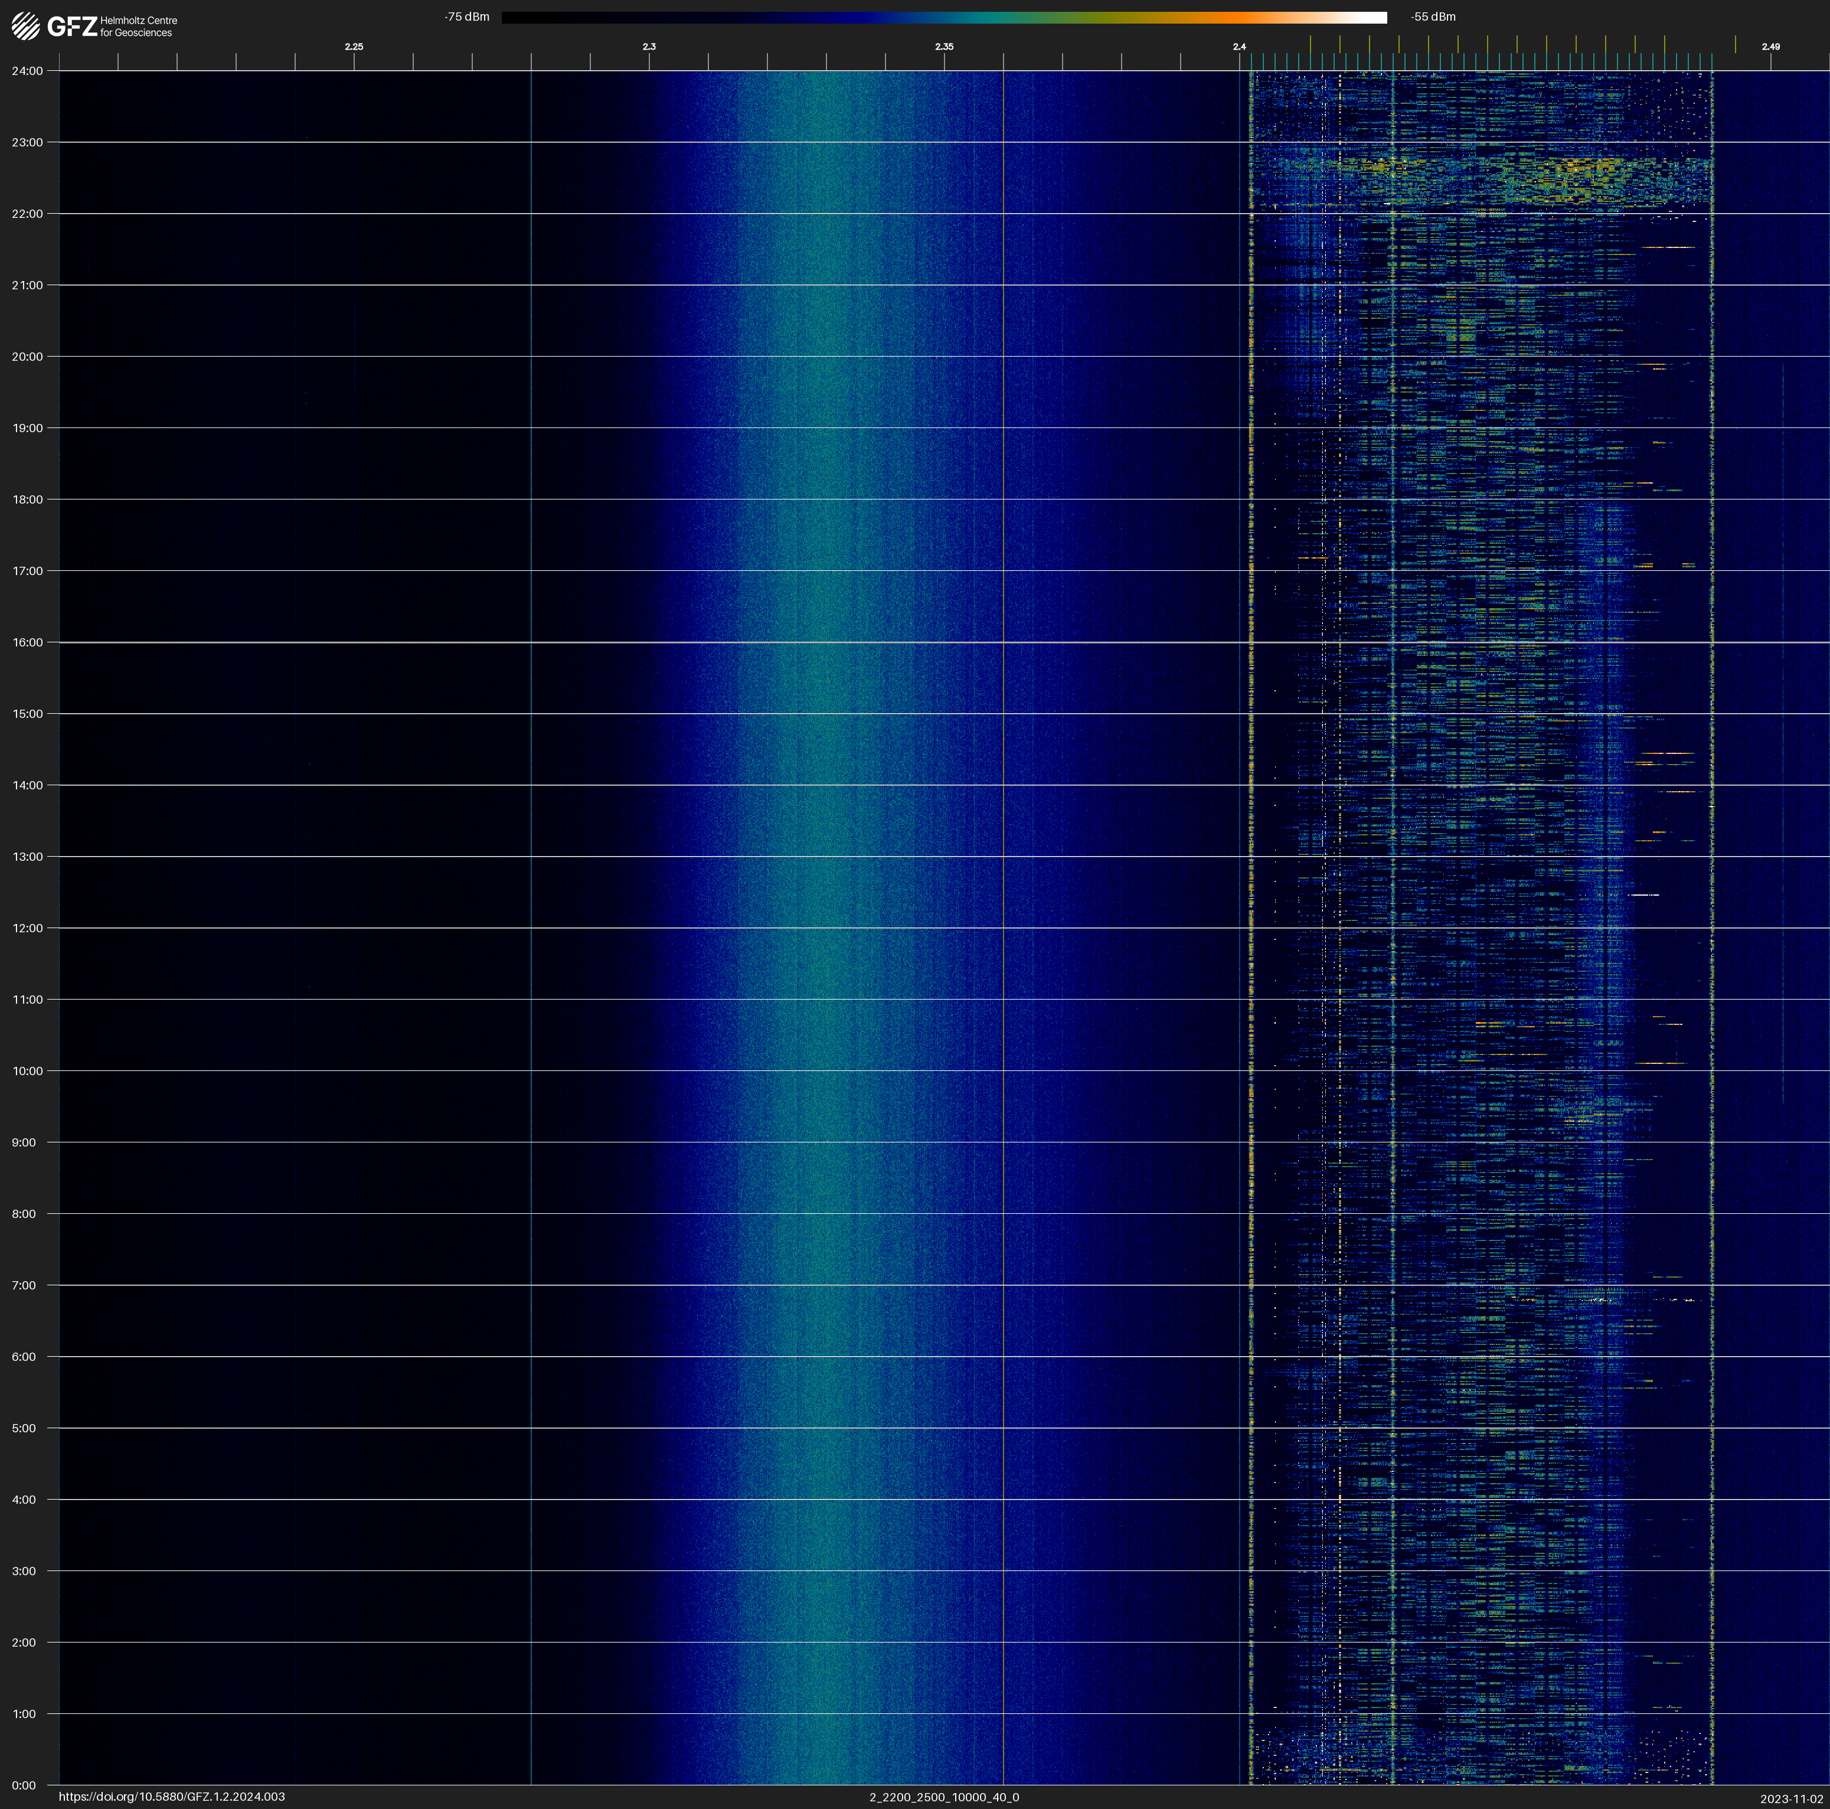This screenshot has width=1830, height=1809.
Task: Select the 2.3 frequency axis label
Action: [649, 47]
